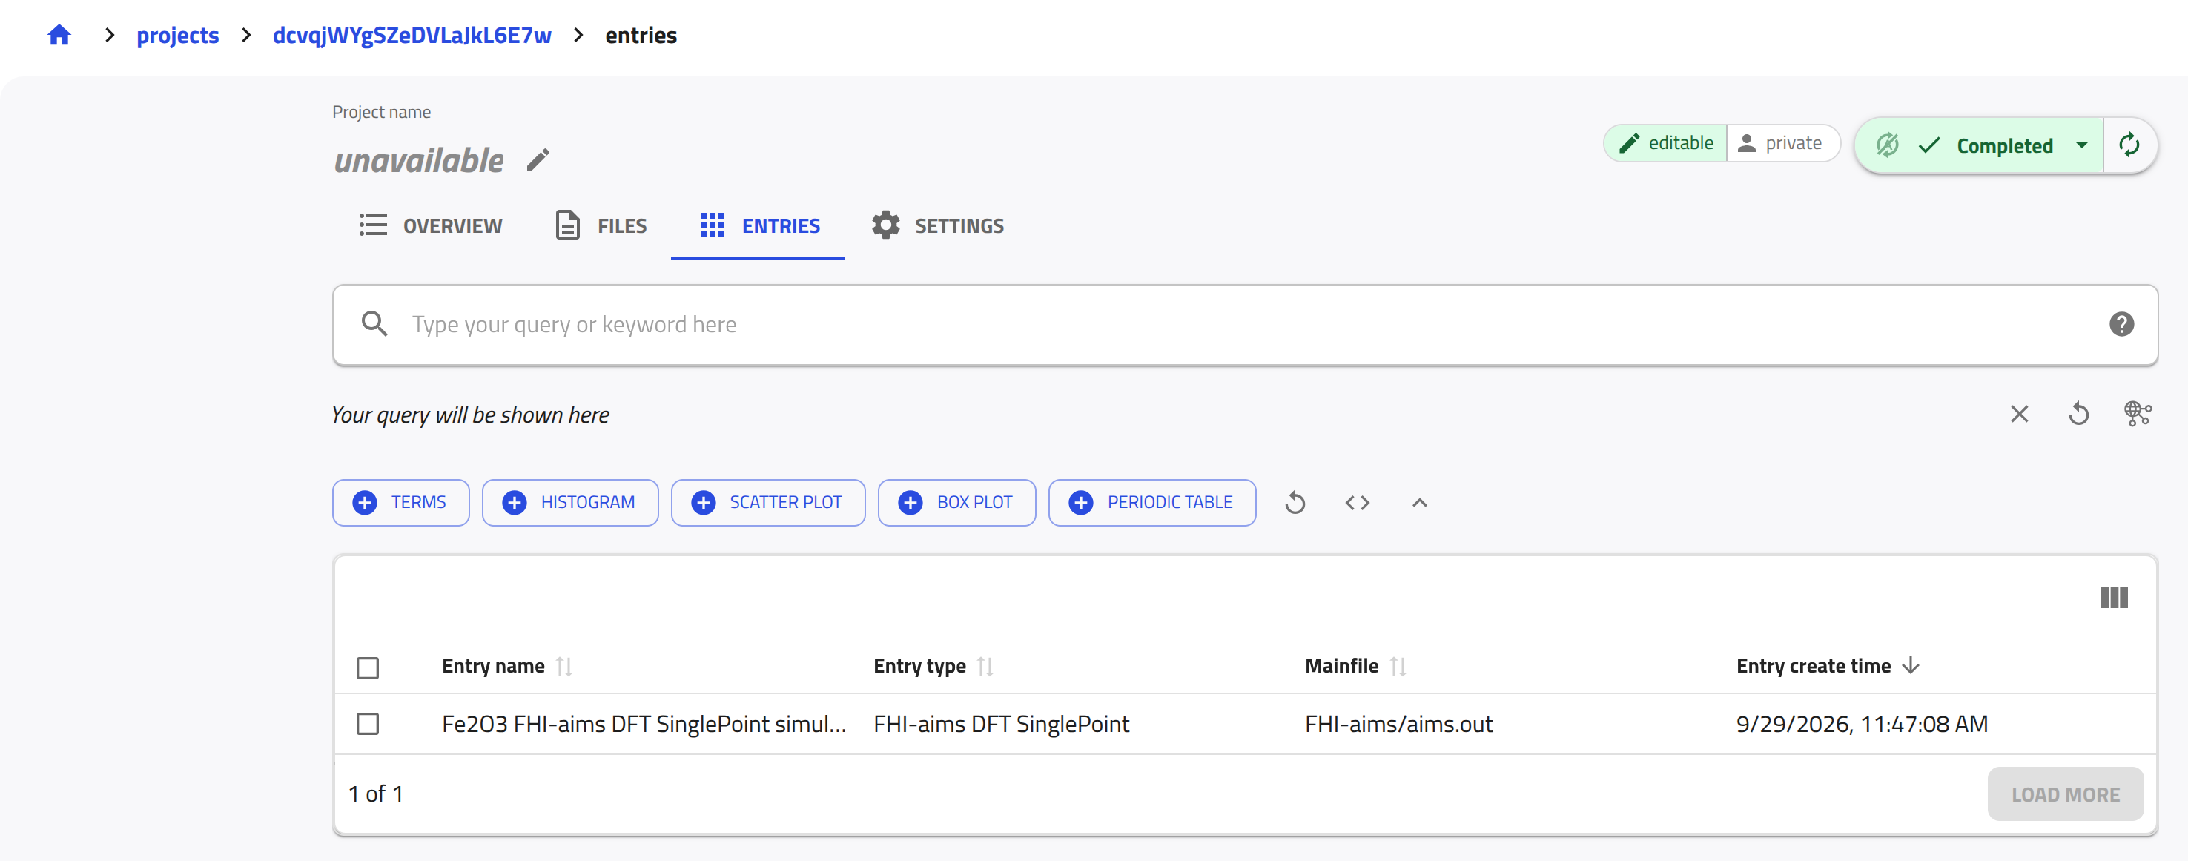Add a Box Plot widget
The height and width of the screenshot is (861, 2188).
coord(956,502)
